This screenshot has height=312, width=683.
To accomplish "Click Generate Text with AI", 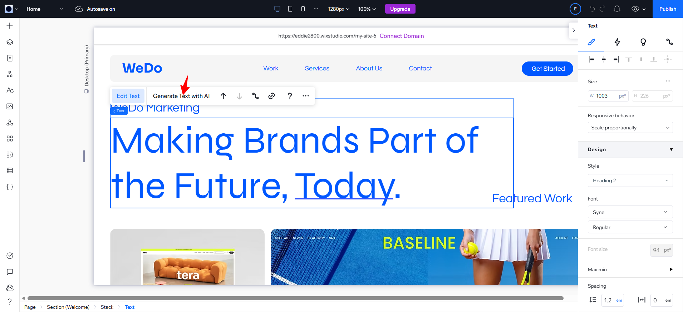I will pos(181,96).
